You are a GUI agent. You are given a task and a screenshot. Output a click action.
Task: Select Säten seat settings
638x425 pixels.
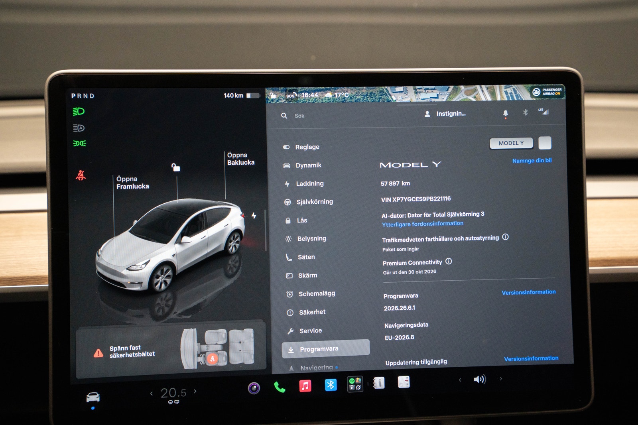(300, 257)
